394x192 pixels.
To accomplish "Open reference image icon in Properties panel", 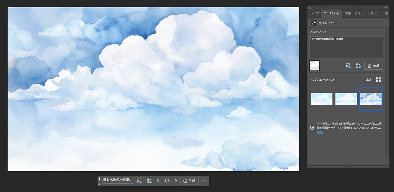I will click(348, 66).
